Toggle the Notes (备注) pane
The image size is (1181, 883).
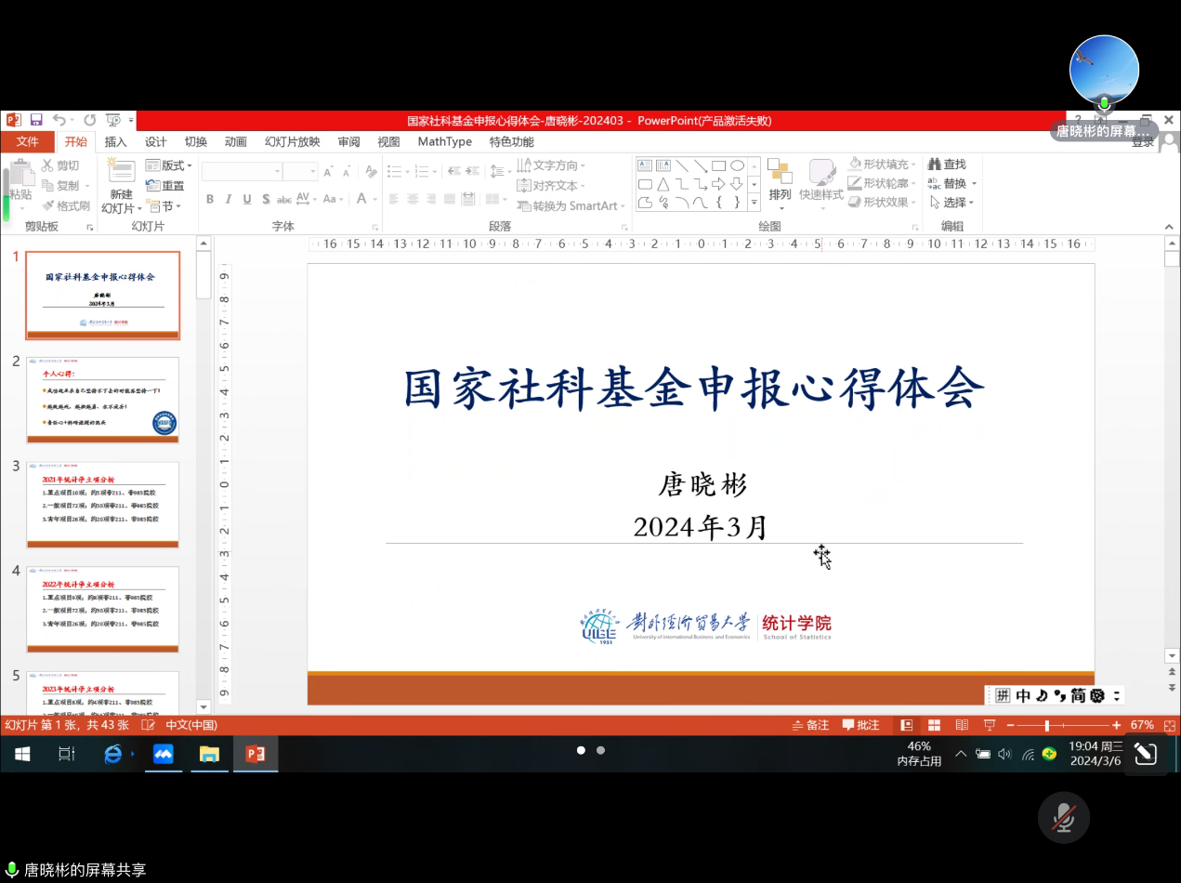tap(809, 725)
